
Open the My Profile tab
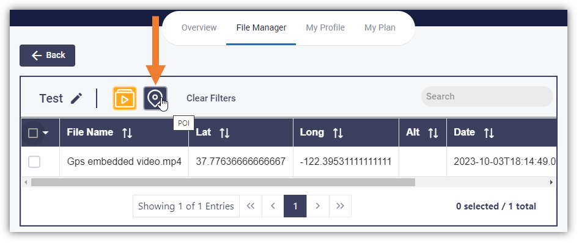pyautogui.click(x=325, y=27)
